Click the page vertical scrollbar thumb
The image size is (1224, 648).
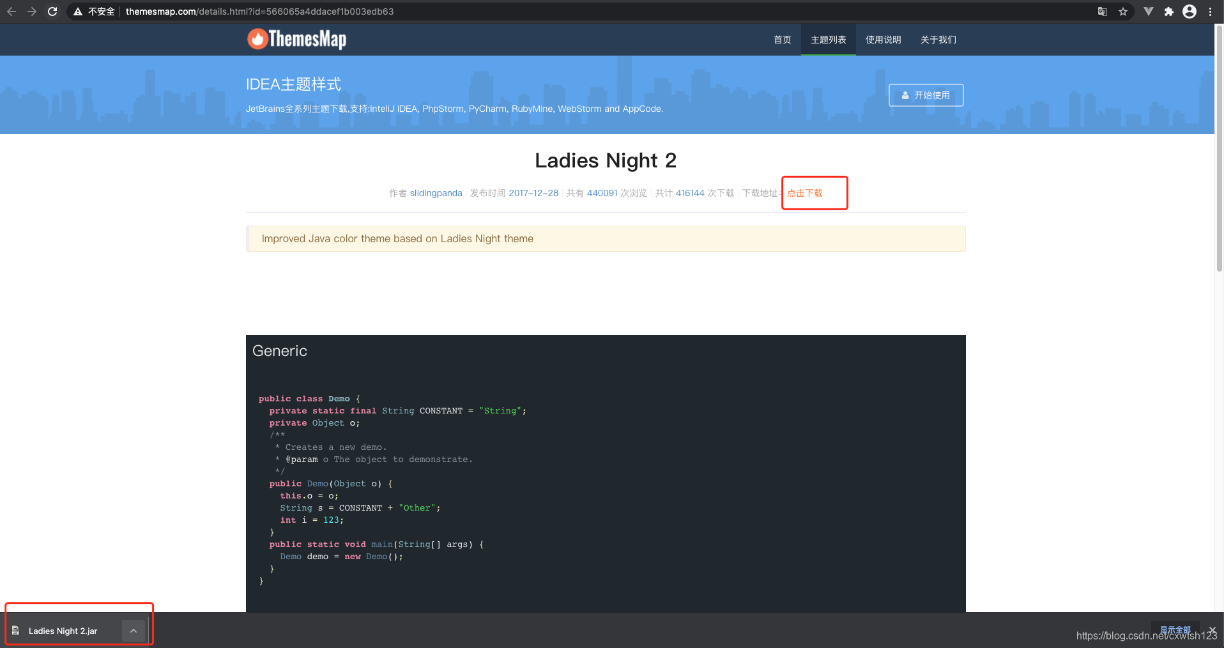pos(1219,148)
